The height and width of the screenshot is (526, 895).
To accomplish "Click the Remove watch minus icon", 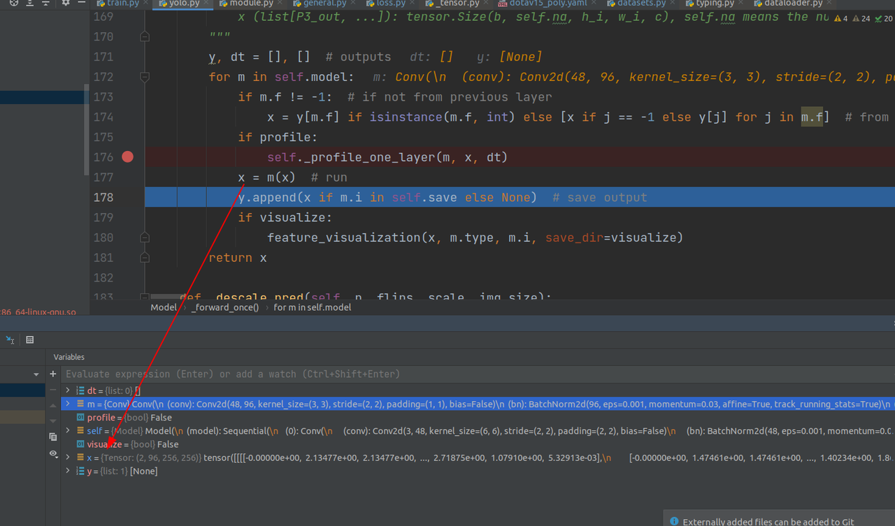I will [52, 390].
